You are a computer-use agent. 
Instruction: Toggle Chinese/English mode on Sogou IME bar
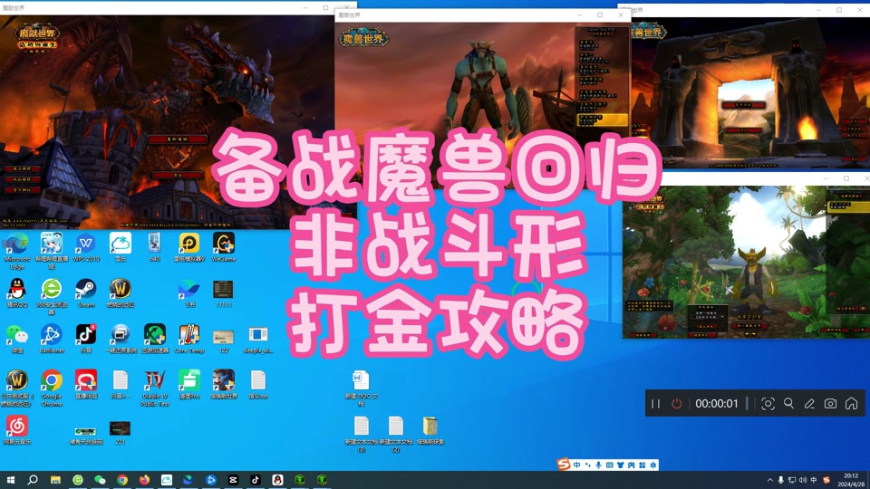[577, 465]
